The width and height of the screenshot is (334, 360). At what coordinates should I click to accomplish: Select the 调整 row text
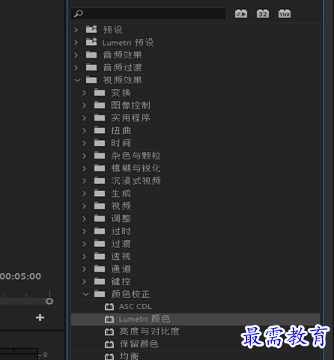pyautogui.click(x=121, y=219)
